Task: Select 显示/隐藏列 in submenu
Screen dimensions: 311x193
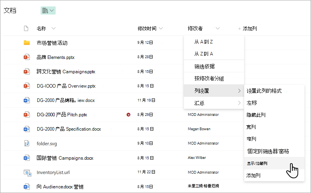Action: click(x=274, y=163)
